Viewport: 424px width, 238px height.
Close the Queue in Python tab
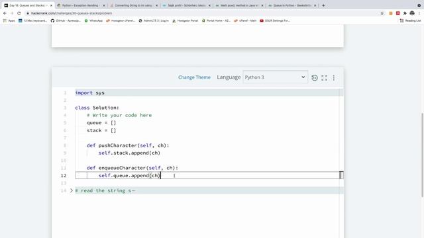click(x=315, y=5)
